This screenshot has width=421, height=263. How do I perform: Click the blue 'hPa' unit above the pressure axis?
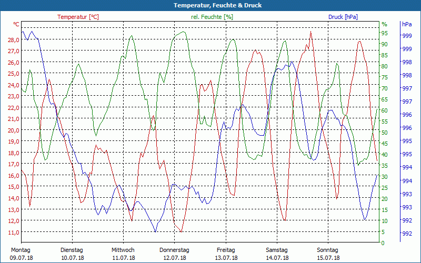tap(407, 24)
